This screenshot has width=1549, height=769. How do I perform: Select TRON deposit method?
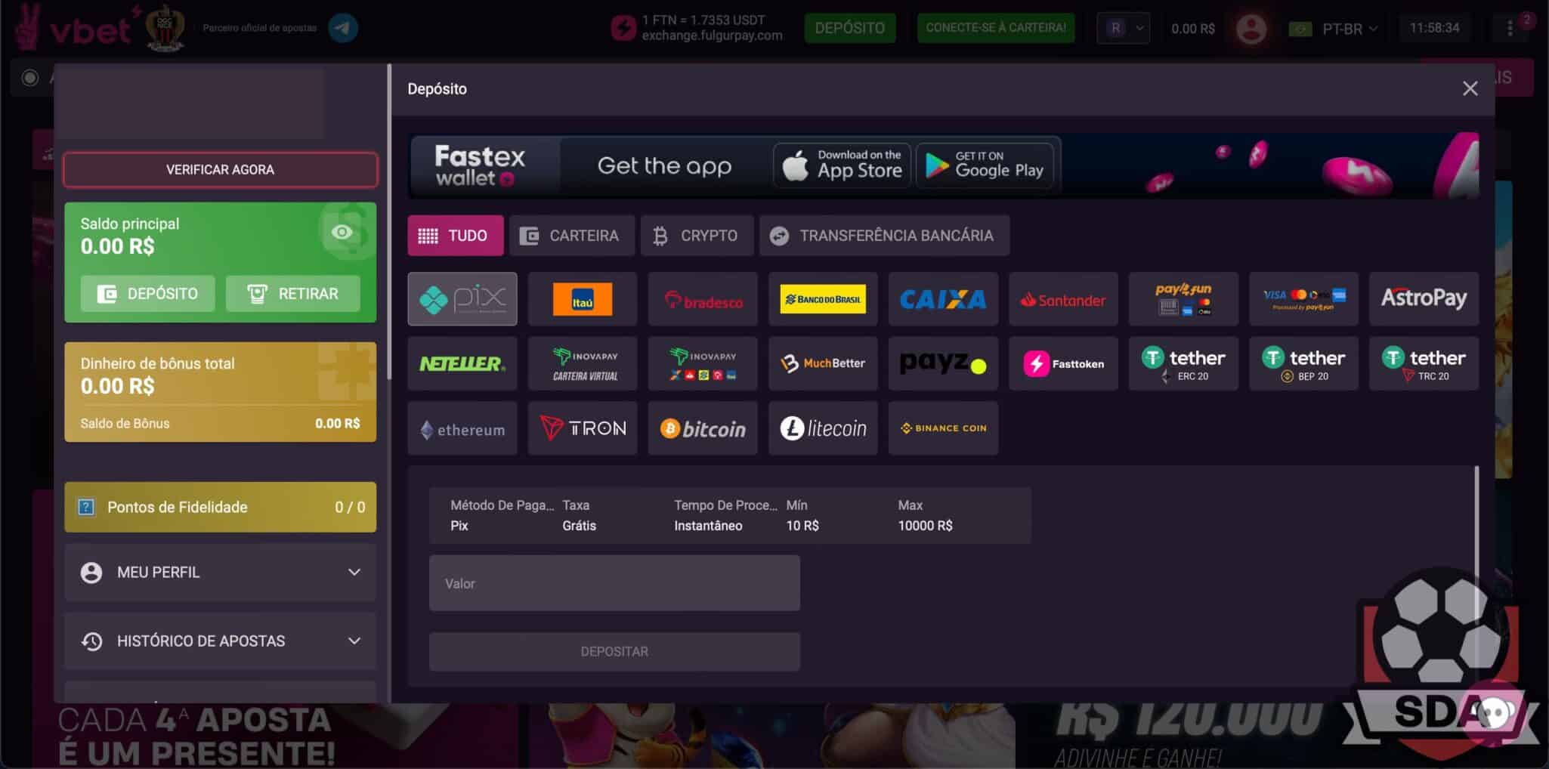click(582, 428)
